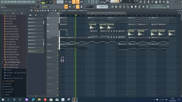This screenshot has width=182, height=102.
Task: Select the Zoom tool in playlist
Action: point(53,10)
